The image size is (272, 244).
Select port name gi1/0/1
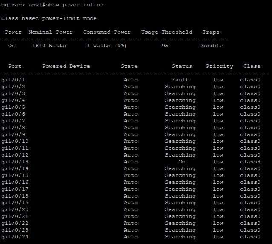[x=13, y=80]
